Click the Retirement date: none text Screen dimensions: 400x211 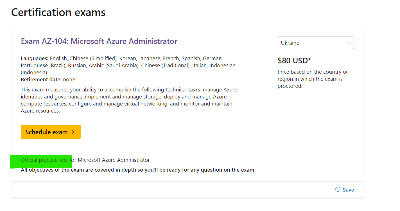(x=48, y=80)
